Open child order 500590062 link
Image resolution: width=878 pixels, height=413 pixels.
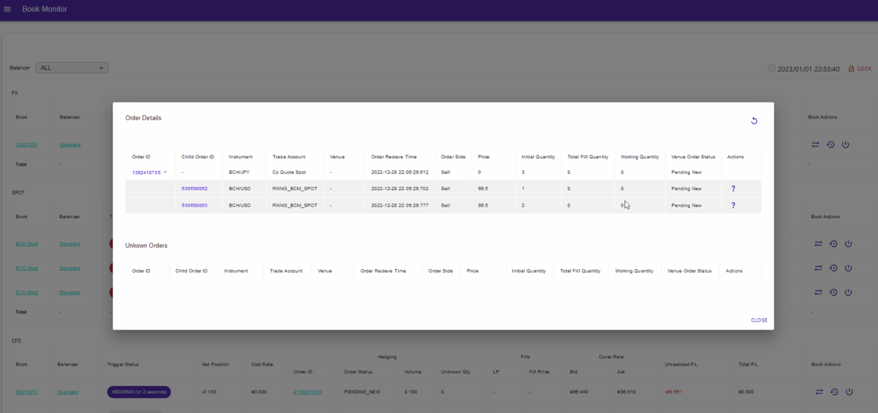click(x=194, y=189)
